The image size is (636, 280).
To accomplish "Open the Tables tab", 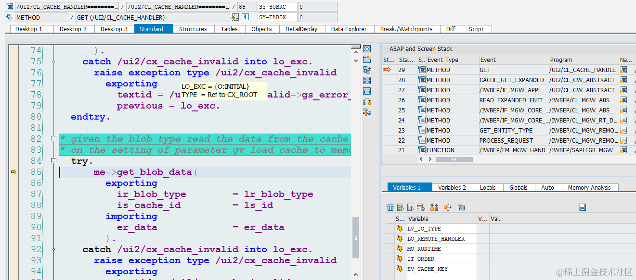I will (x=229, y=29).
